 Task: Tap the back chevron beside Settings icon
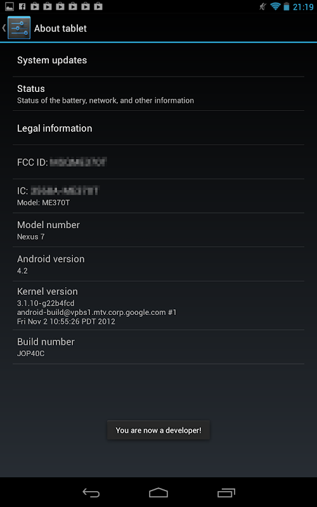tap(4, 28)
